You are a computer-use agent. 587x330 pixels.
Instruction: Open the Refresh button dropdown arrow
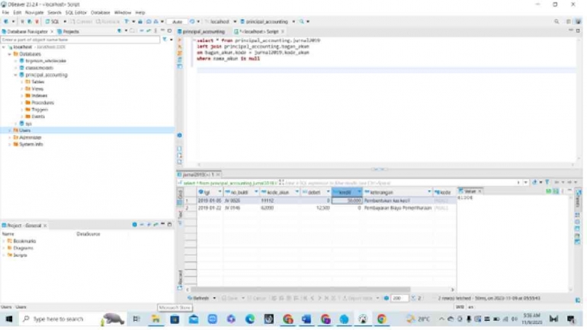(x=214, y=298)
